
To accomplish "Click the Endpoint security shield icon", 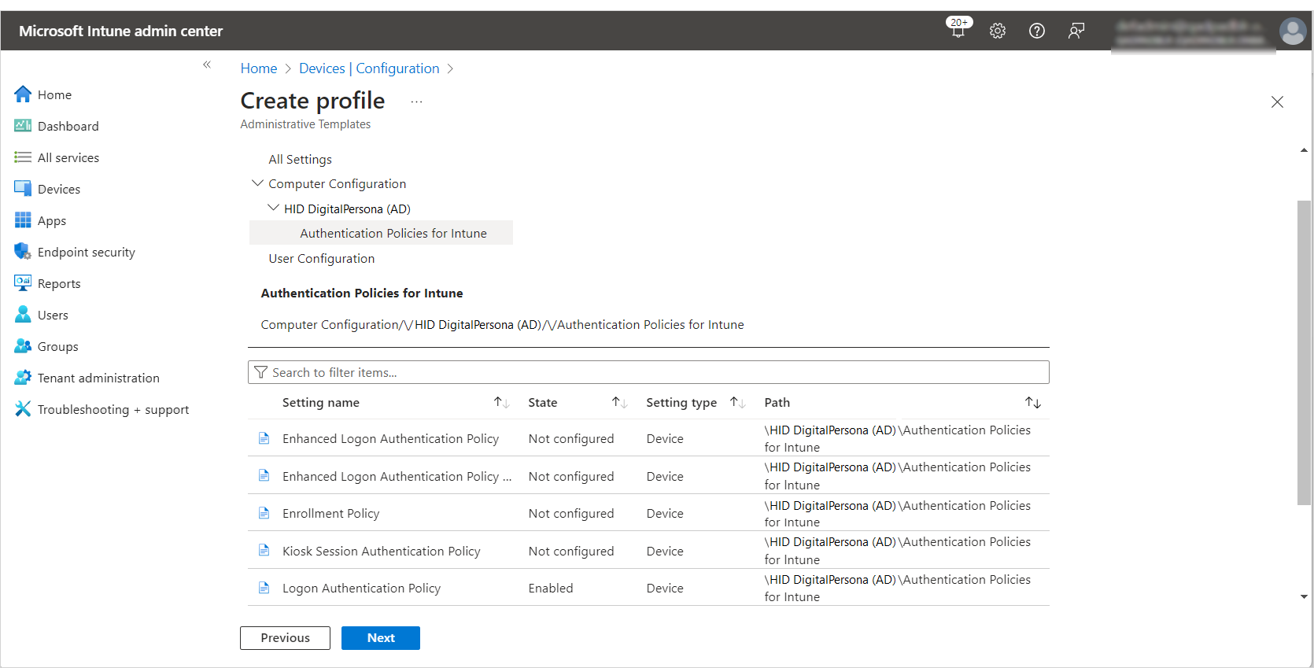I will [x=23, y=252].
